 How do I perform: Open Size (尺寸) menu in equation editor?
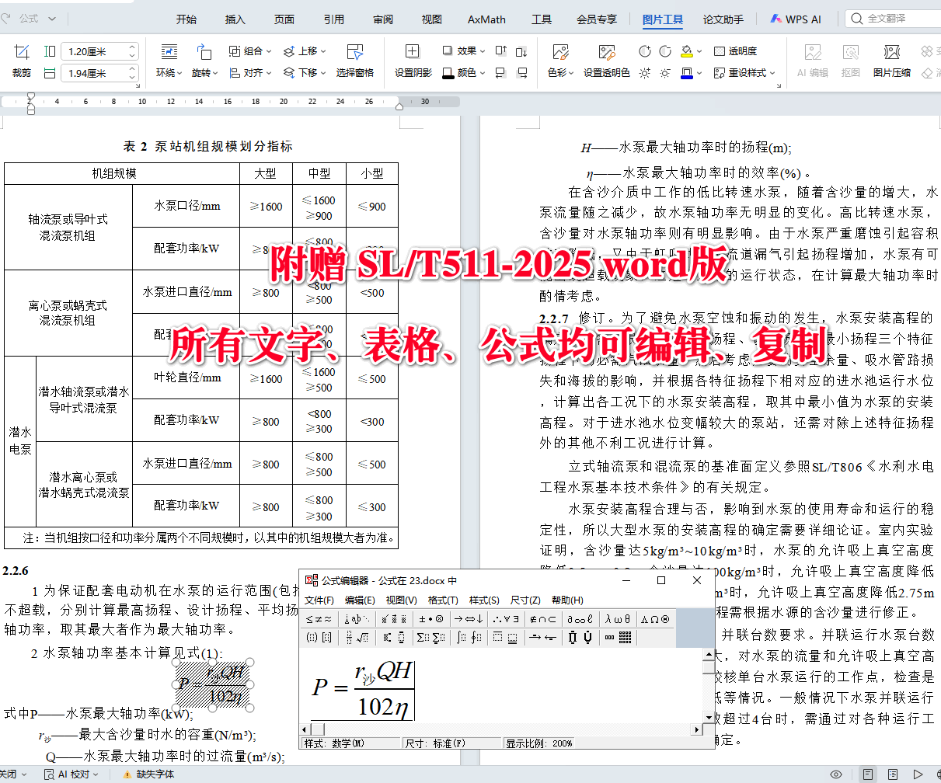(x=525, y=600)
